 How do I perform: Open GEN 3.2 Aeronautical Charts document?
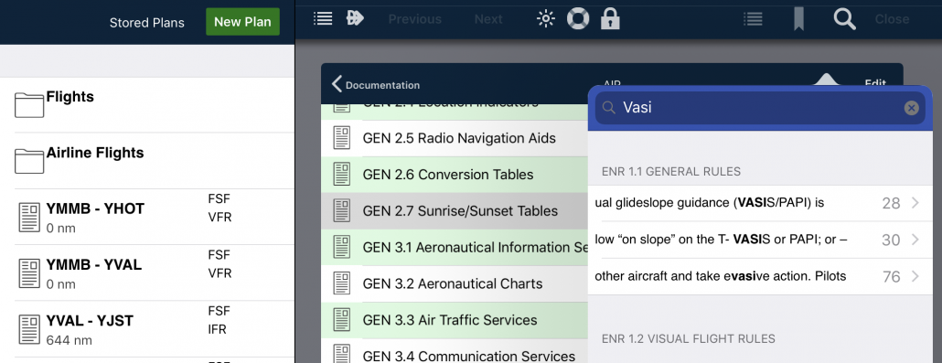pyautogui.click(x=455, y=283)
